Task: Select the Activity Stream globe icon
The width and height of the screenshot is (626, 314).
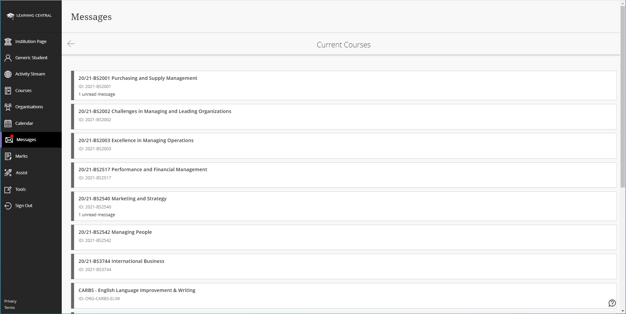Action: (8, 74)
